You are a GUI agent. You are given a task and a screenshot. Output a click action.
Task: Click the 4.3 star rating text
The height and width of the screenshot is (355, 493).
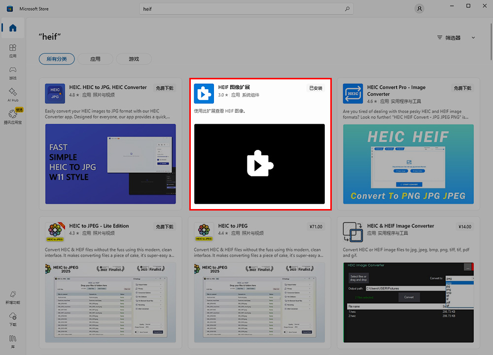click(x=74, y=233)
